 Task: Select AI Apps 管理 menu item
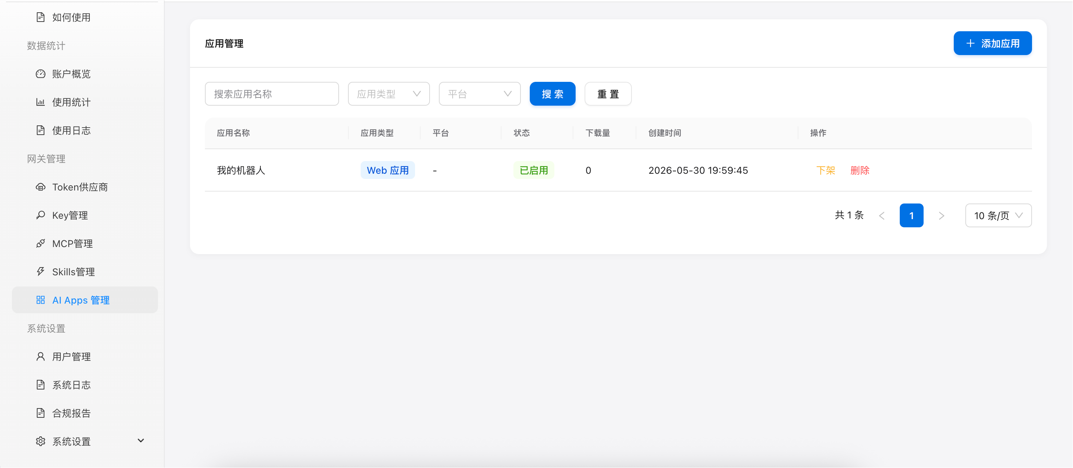pyautogui.click(x=85, y=300)
